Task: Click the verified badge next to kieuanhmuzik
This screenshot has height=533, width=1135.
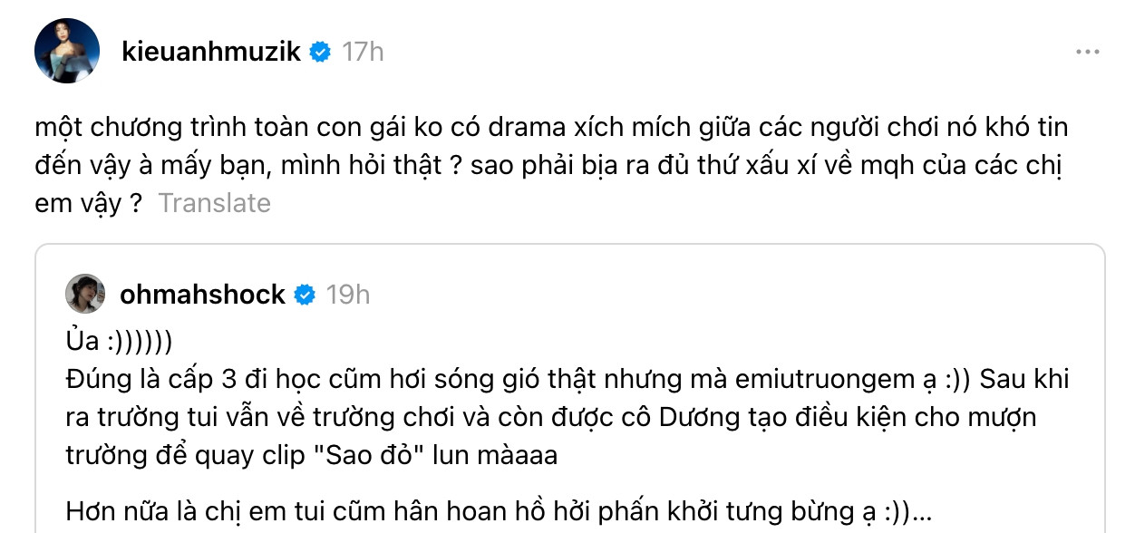Action: click(318, 52)
